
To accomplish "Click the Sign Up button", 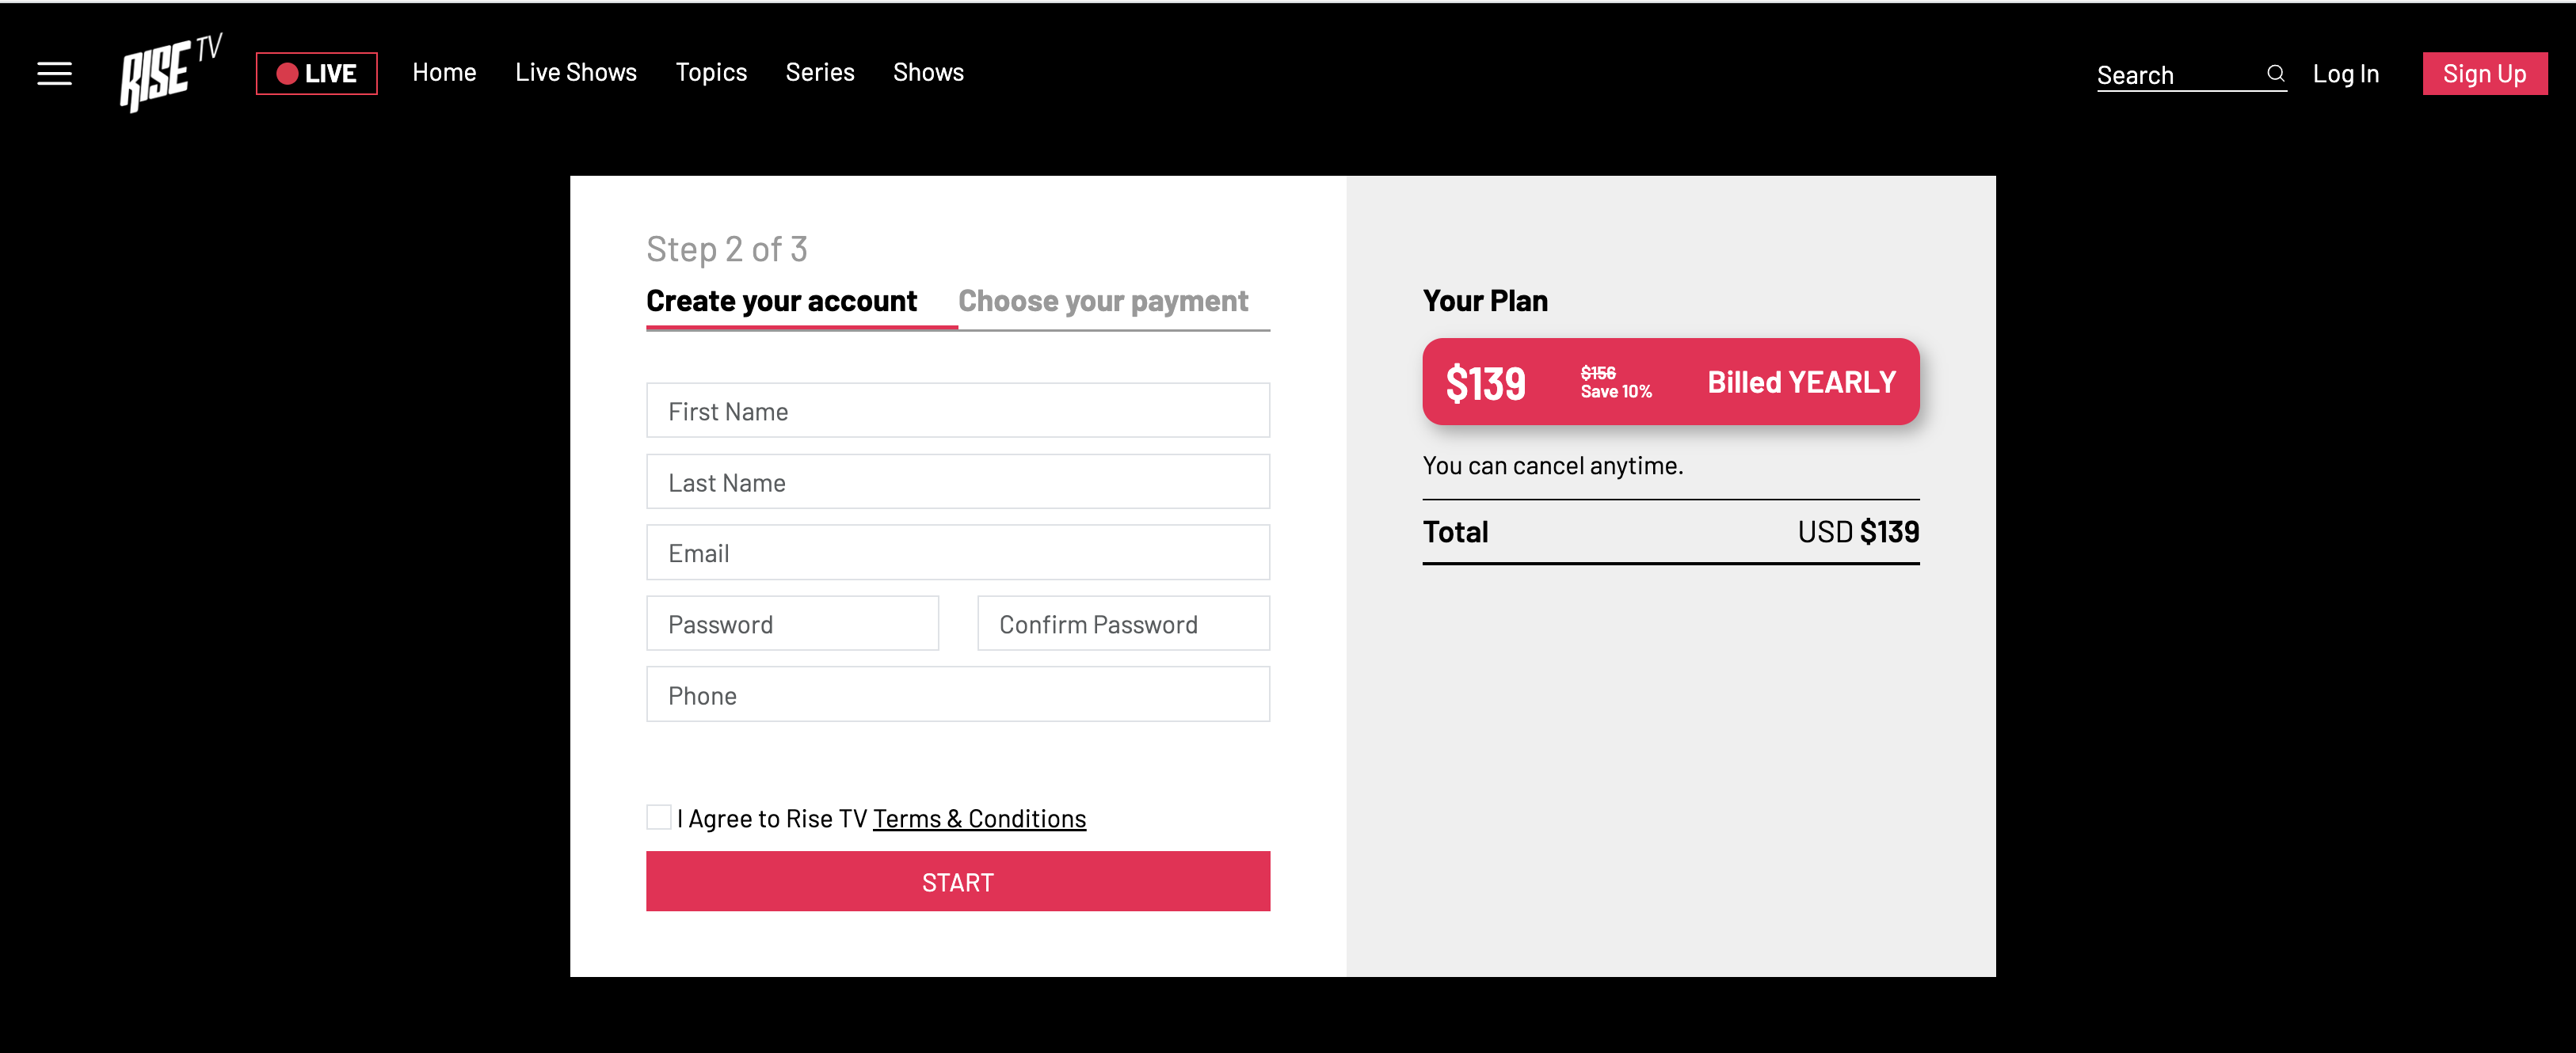I will click(2484, 74).
